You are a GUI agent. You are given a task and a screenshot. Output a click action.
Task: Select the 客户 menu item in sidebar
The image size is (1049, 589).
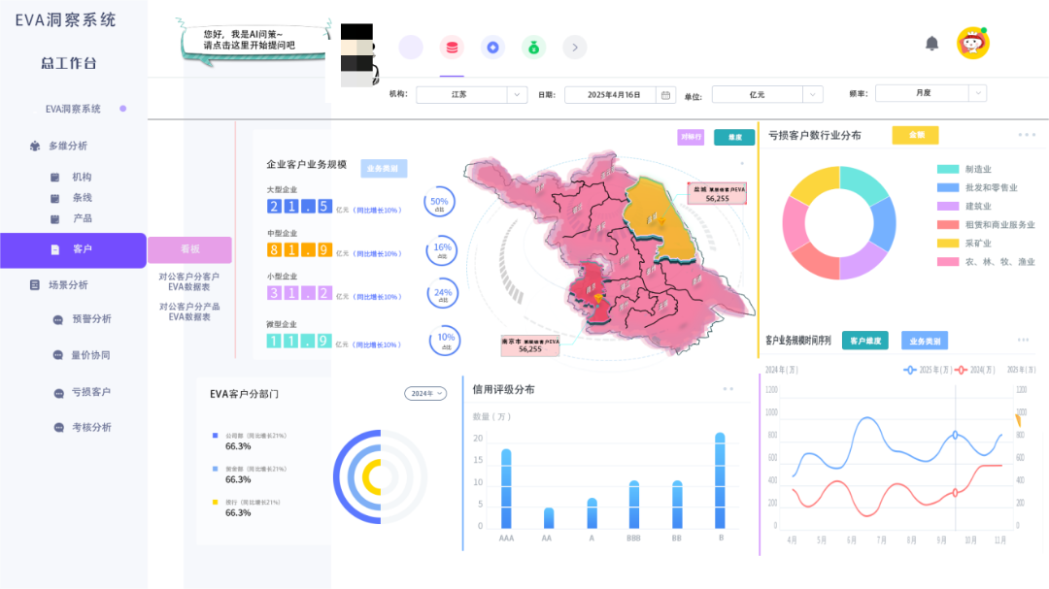click(x=73, y=249)
